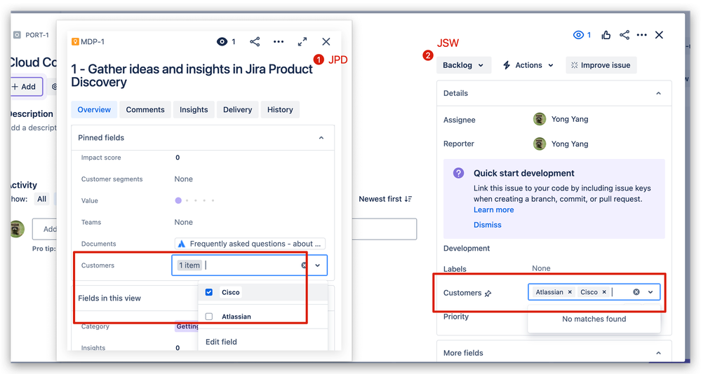701x374 pixels.
Task: Share the MDP-1 idea via share icon
Action: 255,42
